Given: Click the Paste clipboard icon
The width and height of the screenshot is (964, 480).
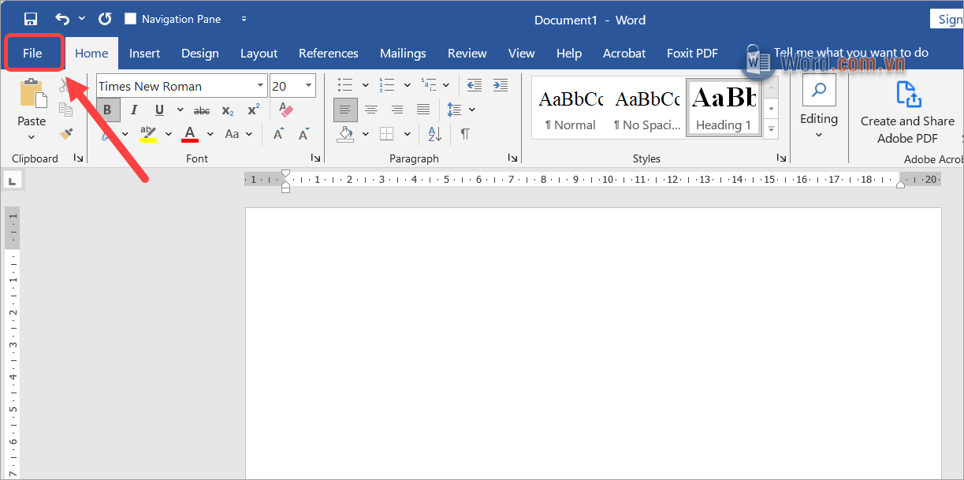Looking at the screenshot, I should coord(32,93).
